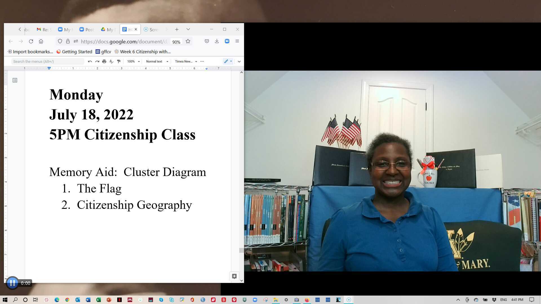
Task: Click the Search the menus field
Action: click(x=47, y=61)
